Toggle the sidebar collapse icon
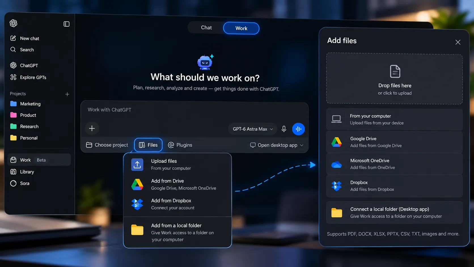The image size is (474, 267). [66, 24]
